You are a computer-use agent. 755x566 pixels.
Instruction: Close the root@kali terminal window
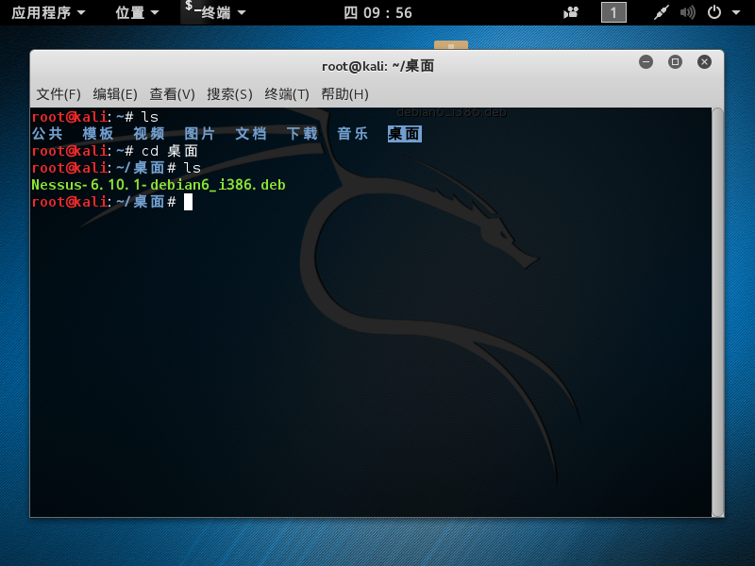click(704, 62)
